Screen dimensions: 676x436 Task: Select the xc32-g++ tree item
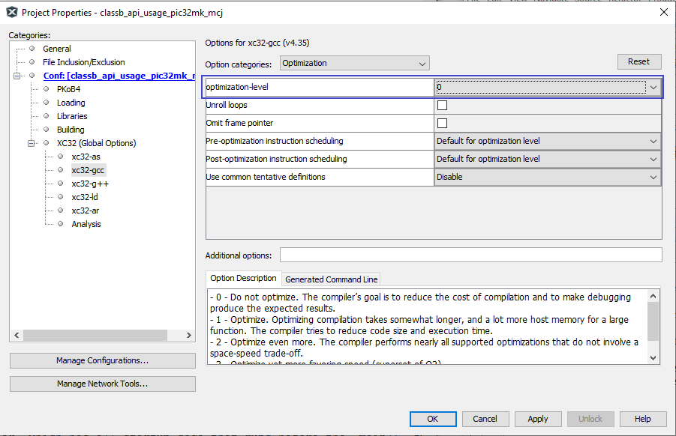[90, 184]
